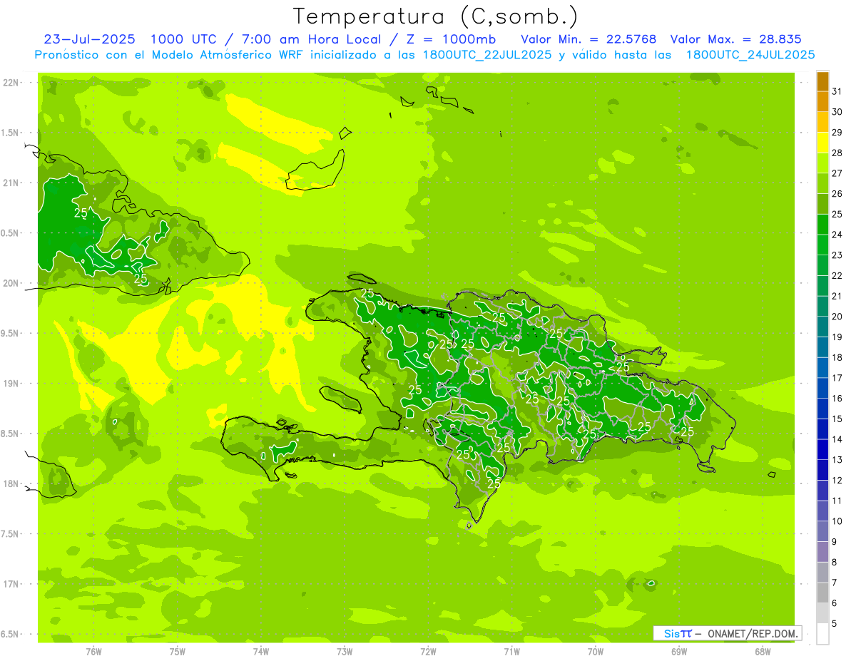The height and width of the screenshot is (661, 856).
Task: Click the longitude axis label 72W
Action: point(428,652)
